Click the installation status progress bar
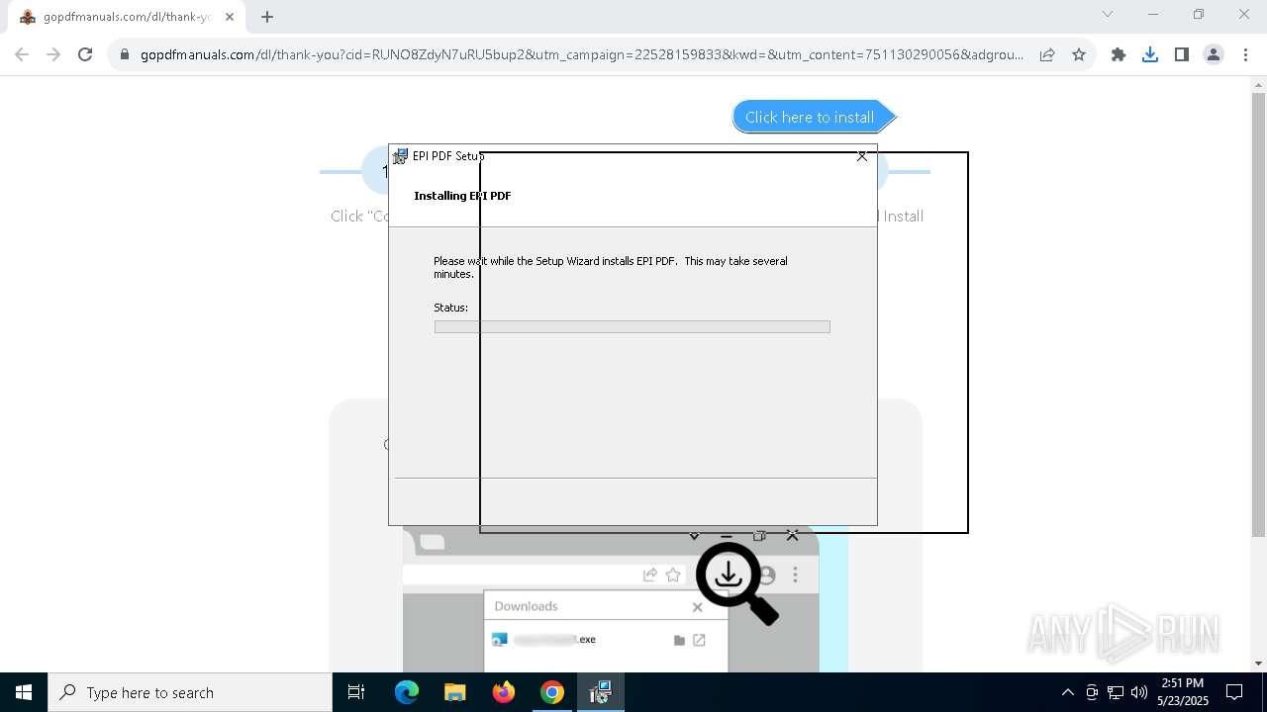Image resolution: width=1267 pixels, height=712 pixels. (632, 326)
